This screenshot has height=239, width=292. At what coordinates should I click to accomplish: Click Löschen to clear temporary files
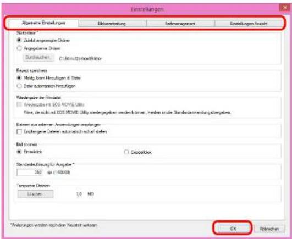pos(35,194)
